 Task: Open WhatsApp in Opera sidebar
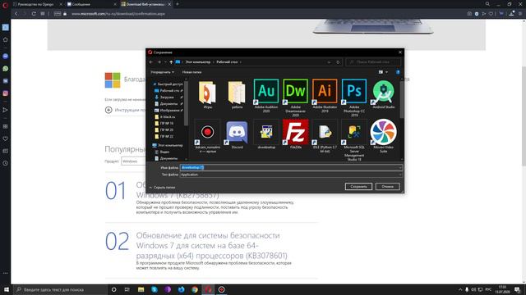6,69
